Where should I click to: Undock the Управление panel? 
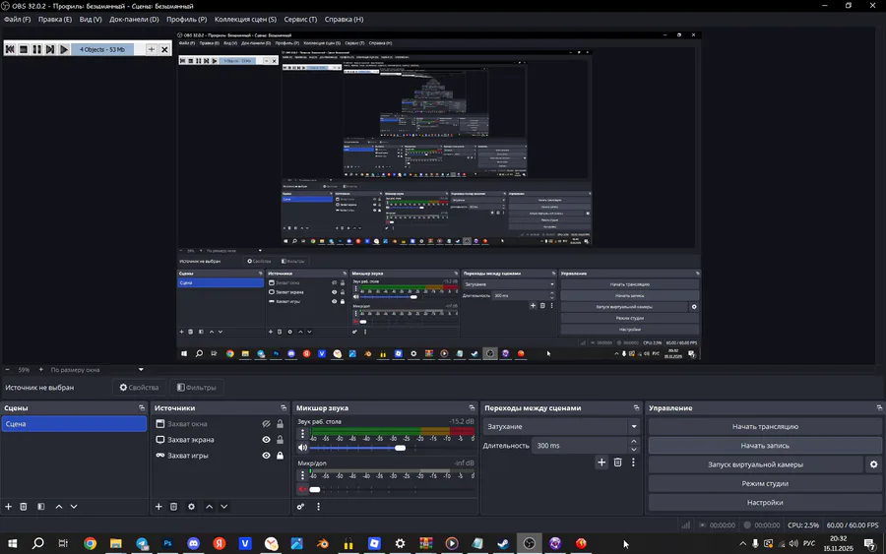879,407
